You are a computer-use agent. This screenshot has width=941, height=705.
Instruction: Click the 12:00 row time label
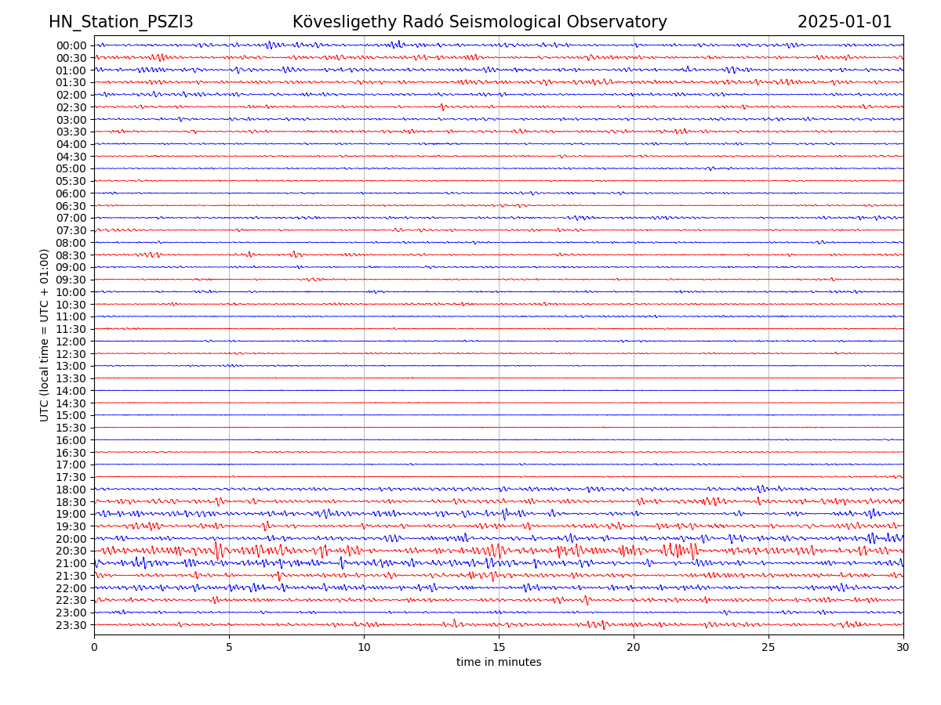click(71, 342)
